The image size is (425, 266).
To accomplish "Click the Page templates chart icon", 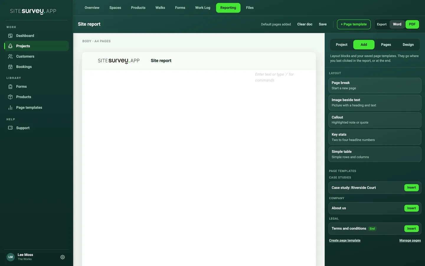I will [10, 108].
